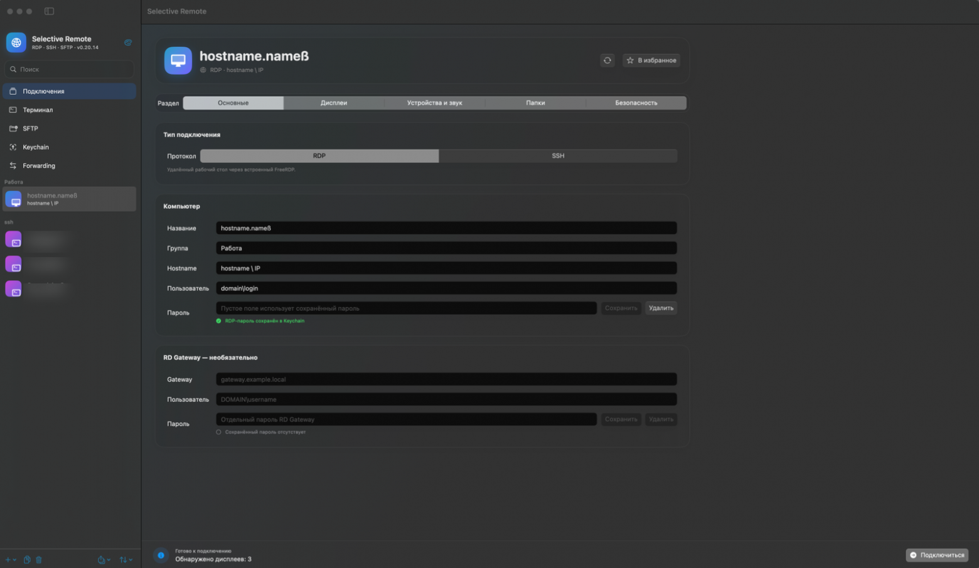Switch to the Дисплеи tab
Screen dimensions: 979x568
(x=334, y=103)
